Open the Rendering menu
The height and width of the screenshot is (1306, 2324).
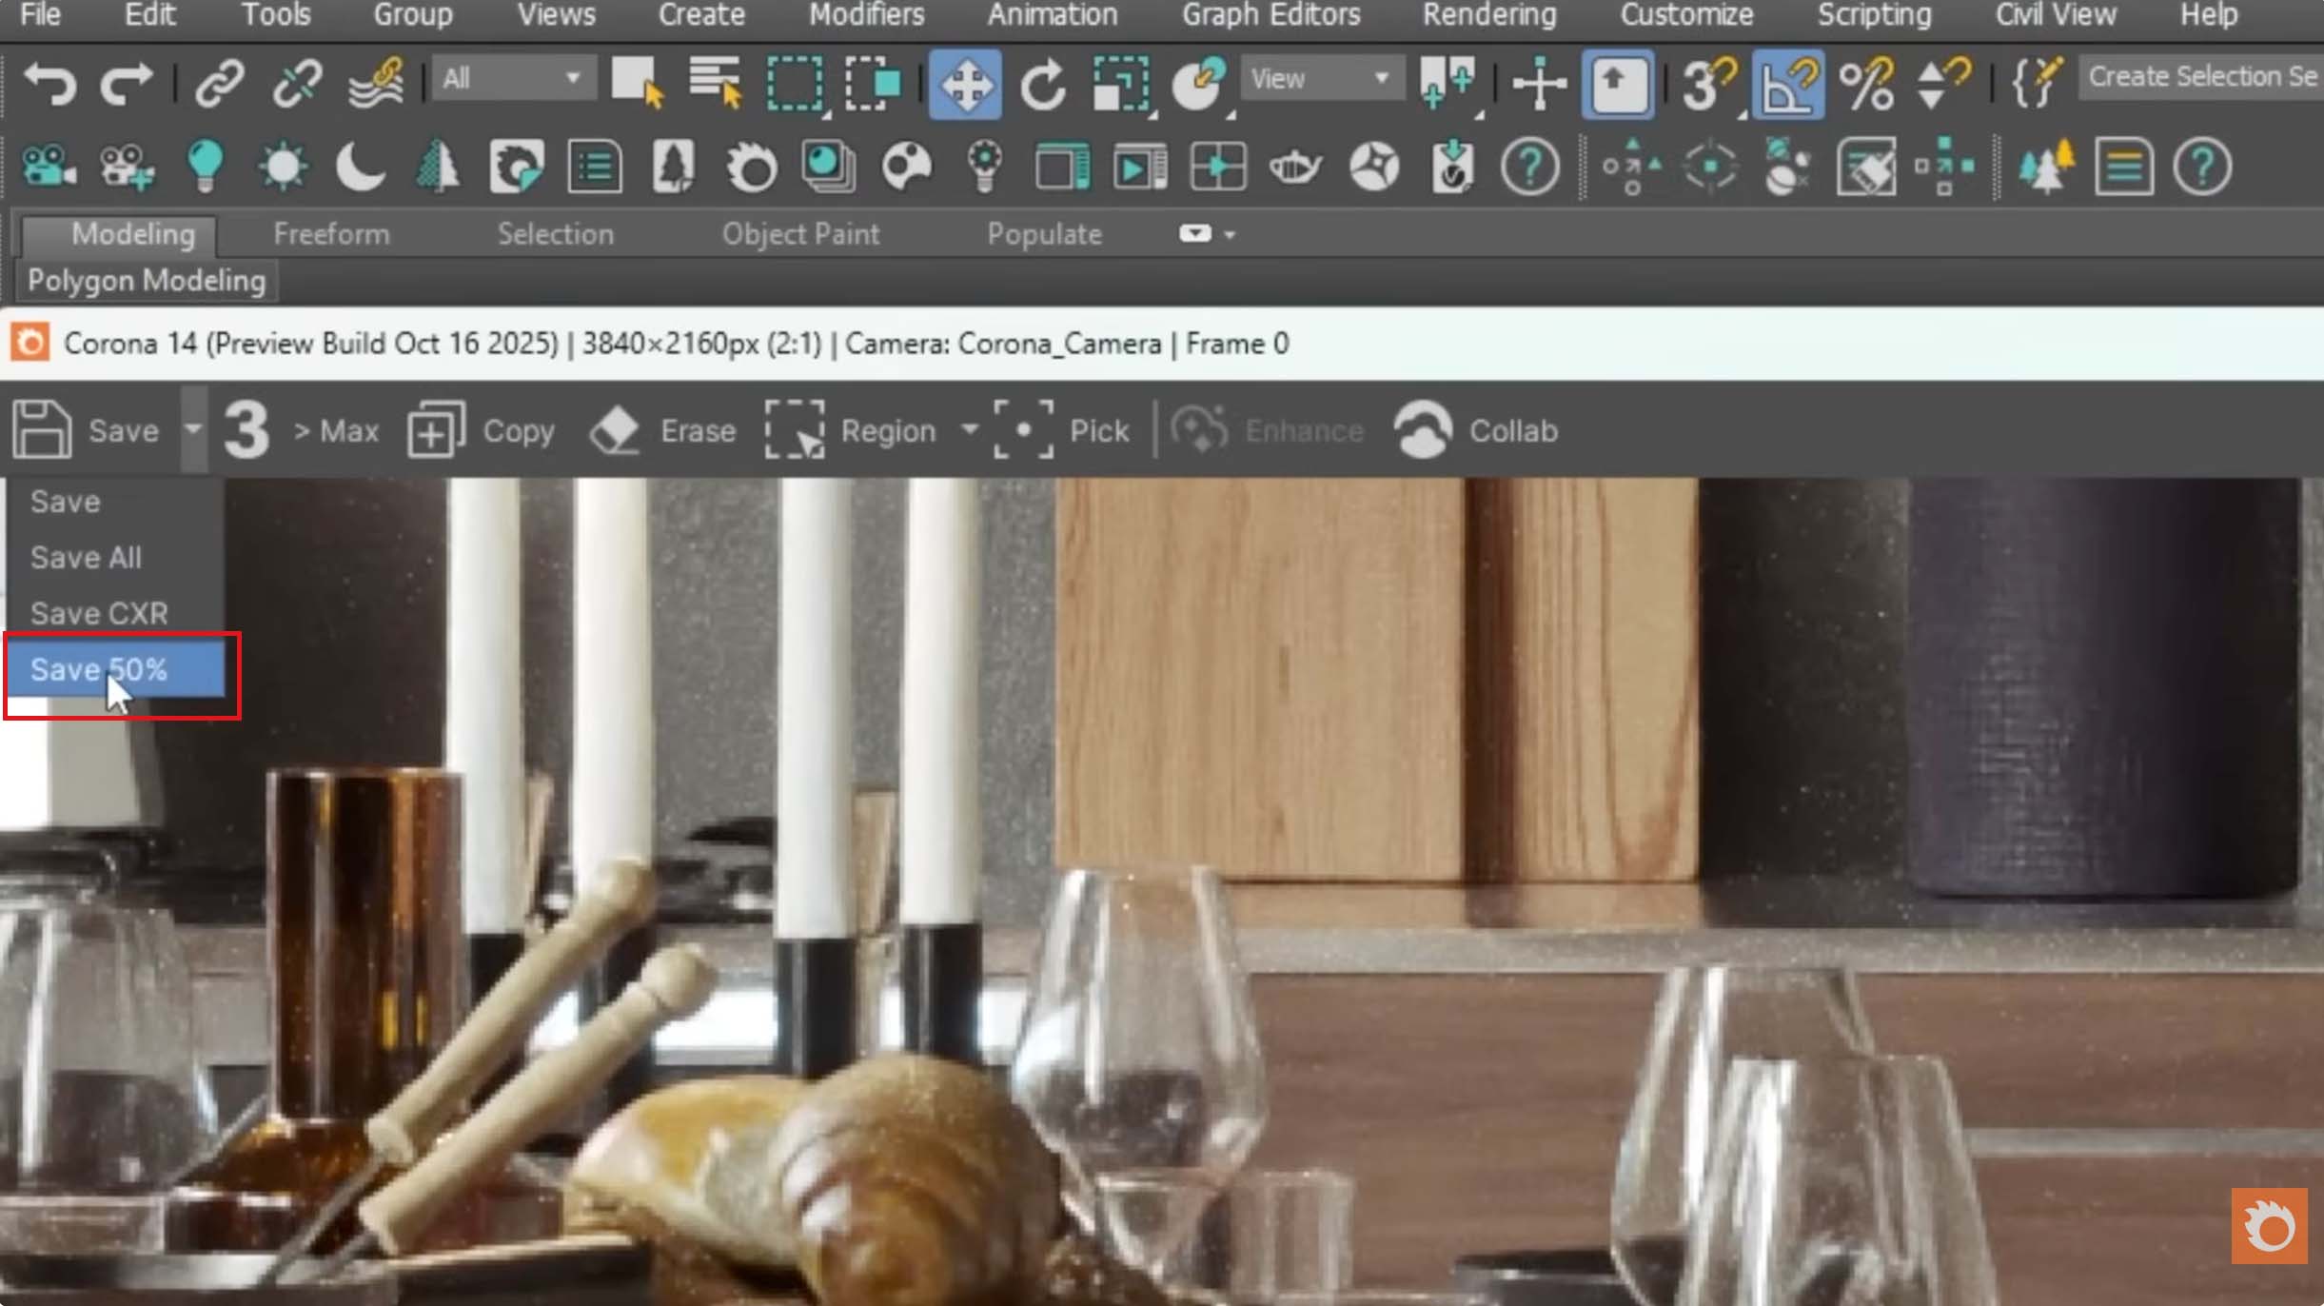1489,15
